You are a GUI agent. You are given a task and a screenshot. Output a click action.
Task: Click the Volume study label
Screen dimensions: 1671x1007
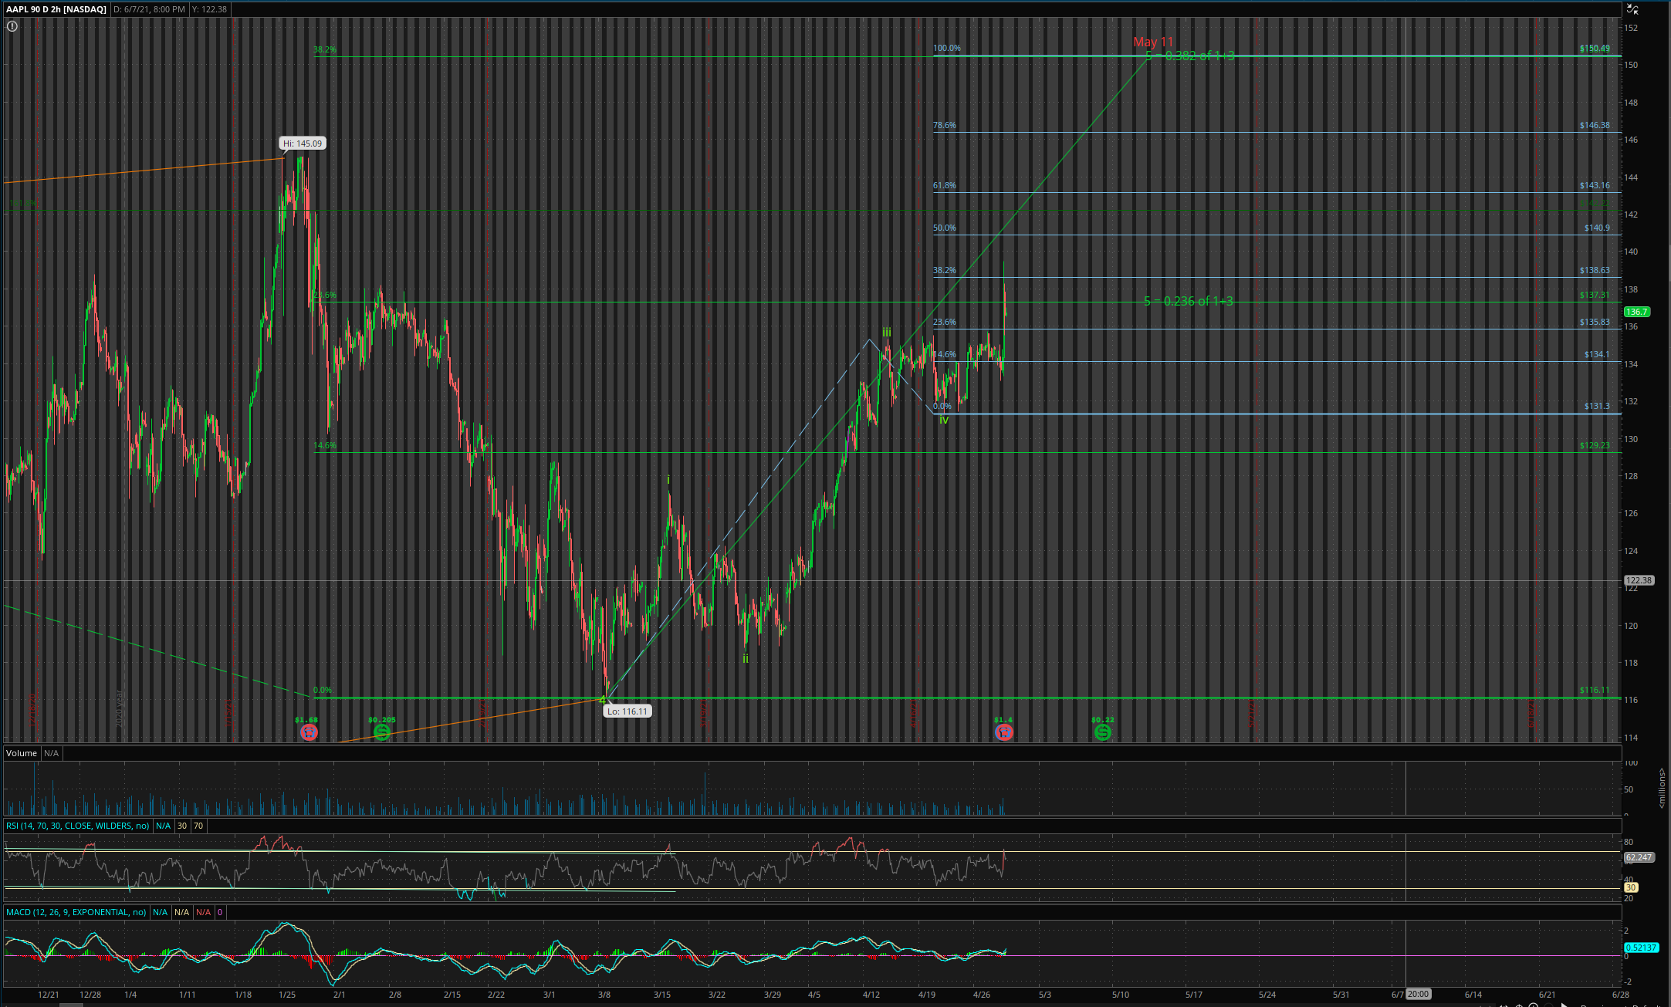click(22, 753)
